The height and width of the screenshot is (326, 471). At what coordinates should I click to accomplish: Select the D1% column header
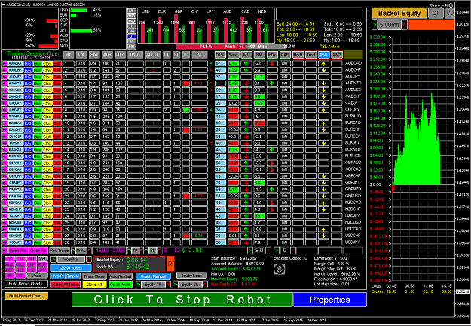pyautogui.click(x=220, y=55)
